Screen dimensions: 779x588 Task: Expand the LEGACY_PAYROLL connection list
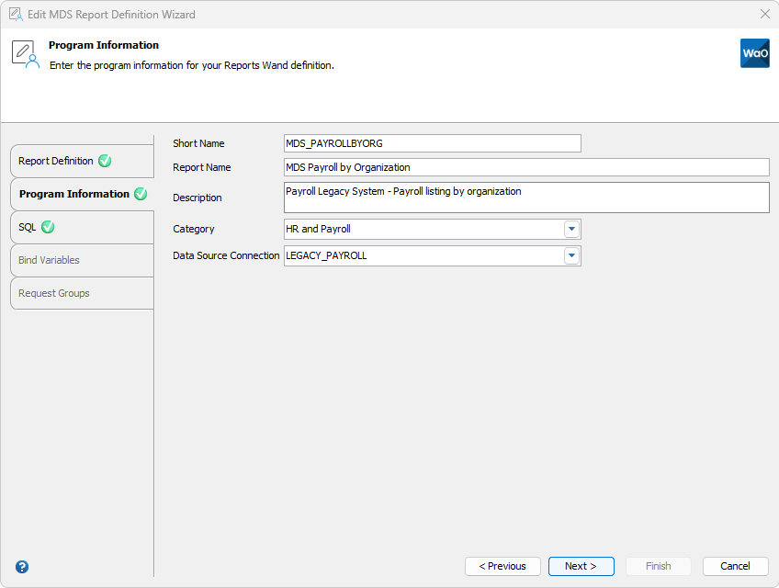coord(571,255)
